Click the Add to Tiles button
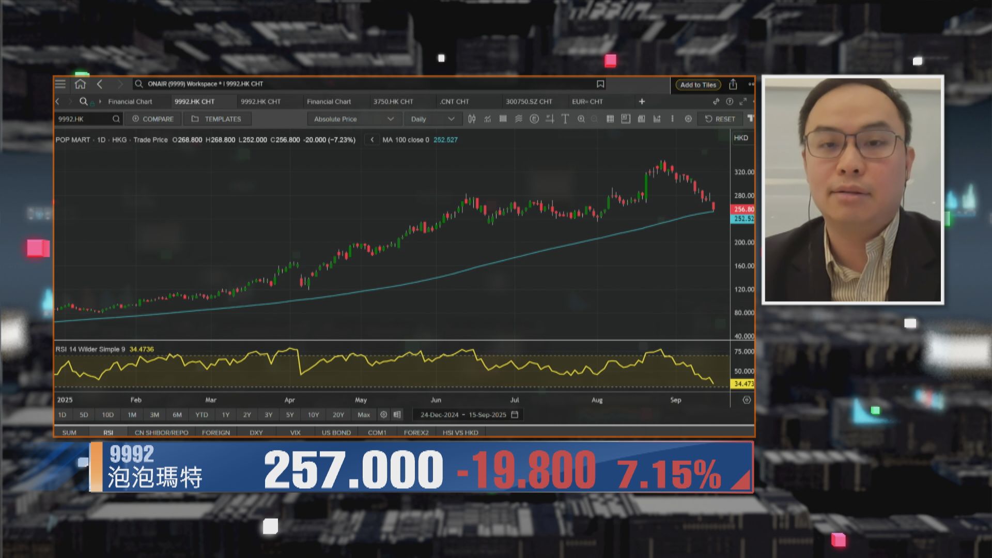This screenshot has height=558, width=992. 698,85
